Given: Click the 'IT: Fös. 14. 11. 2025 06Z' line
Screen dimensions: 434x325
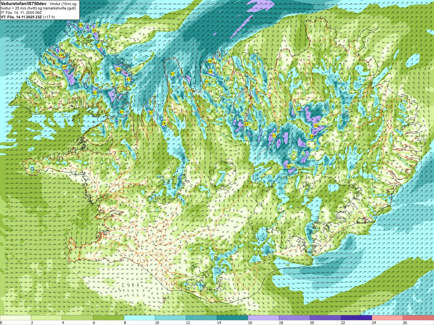Looking at the screenshot, I should [21, 13].
